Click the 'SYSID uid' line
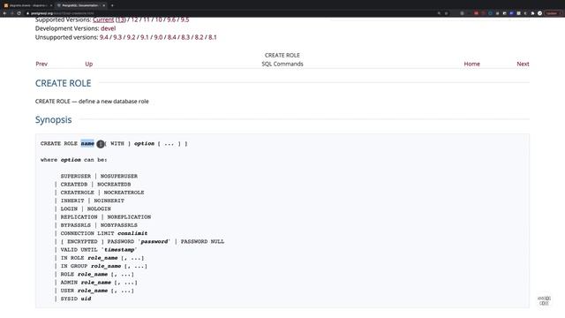This screenshot has height=318, width=565. (76, 299)
